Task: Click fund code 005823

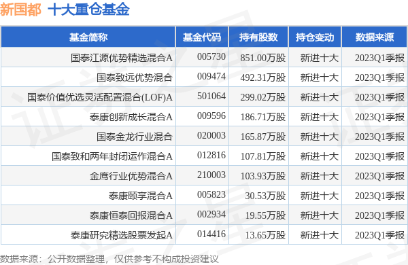Action: [x=211, y=195]
